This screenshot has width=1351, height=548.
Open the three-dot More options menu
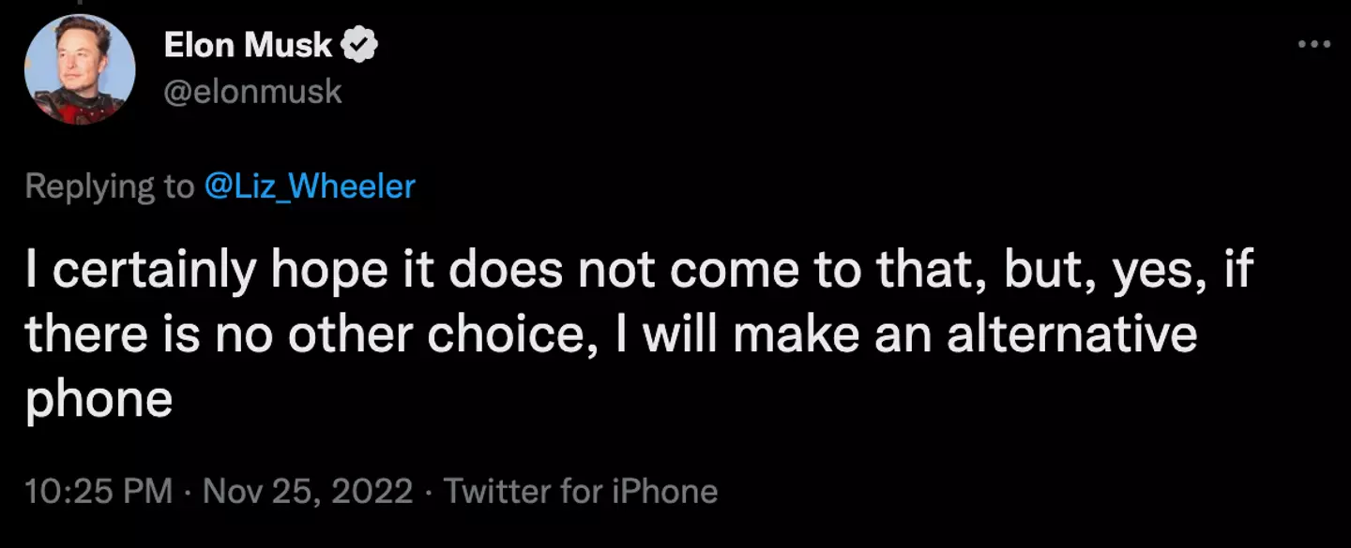[x=1313, y=44]
